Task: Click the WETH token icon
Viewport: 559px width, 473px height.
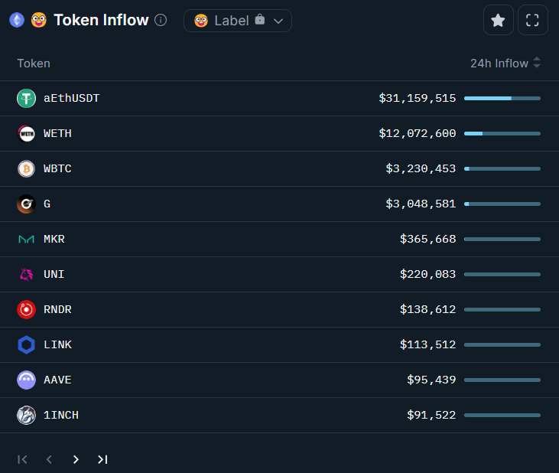Action: pos(26,134)
